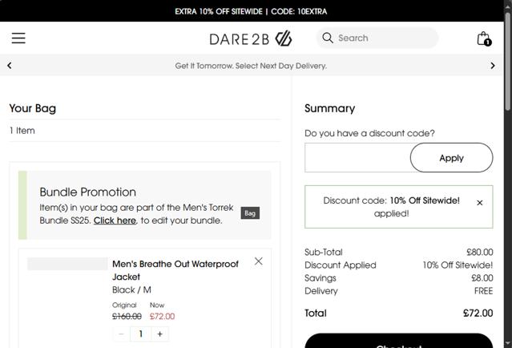Click the 'EXTRA 10% OFF SITEWIDE' promo banner
The image size is (512, 348).
[x=251, y=11]
